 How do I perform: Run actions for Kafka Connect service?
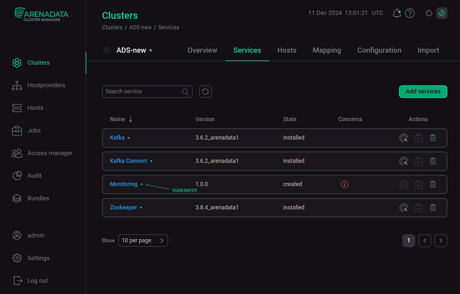(x=404, y=161)
